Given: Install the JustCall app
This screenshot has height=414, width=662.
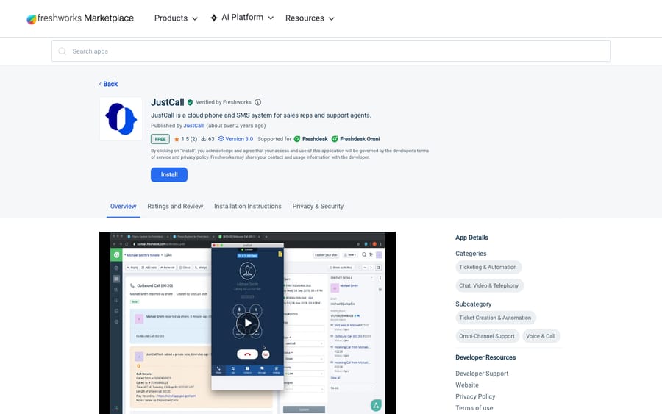Looking at the screenshot, I should pos(169,175).
